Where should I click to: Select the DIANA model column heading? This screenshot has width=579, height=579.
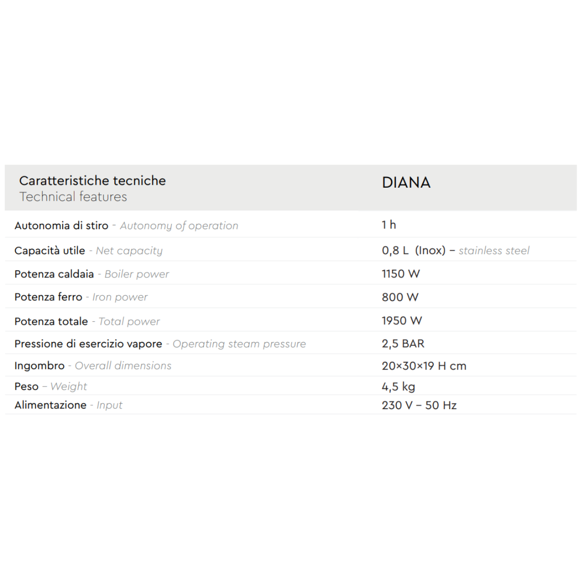406,182
